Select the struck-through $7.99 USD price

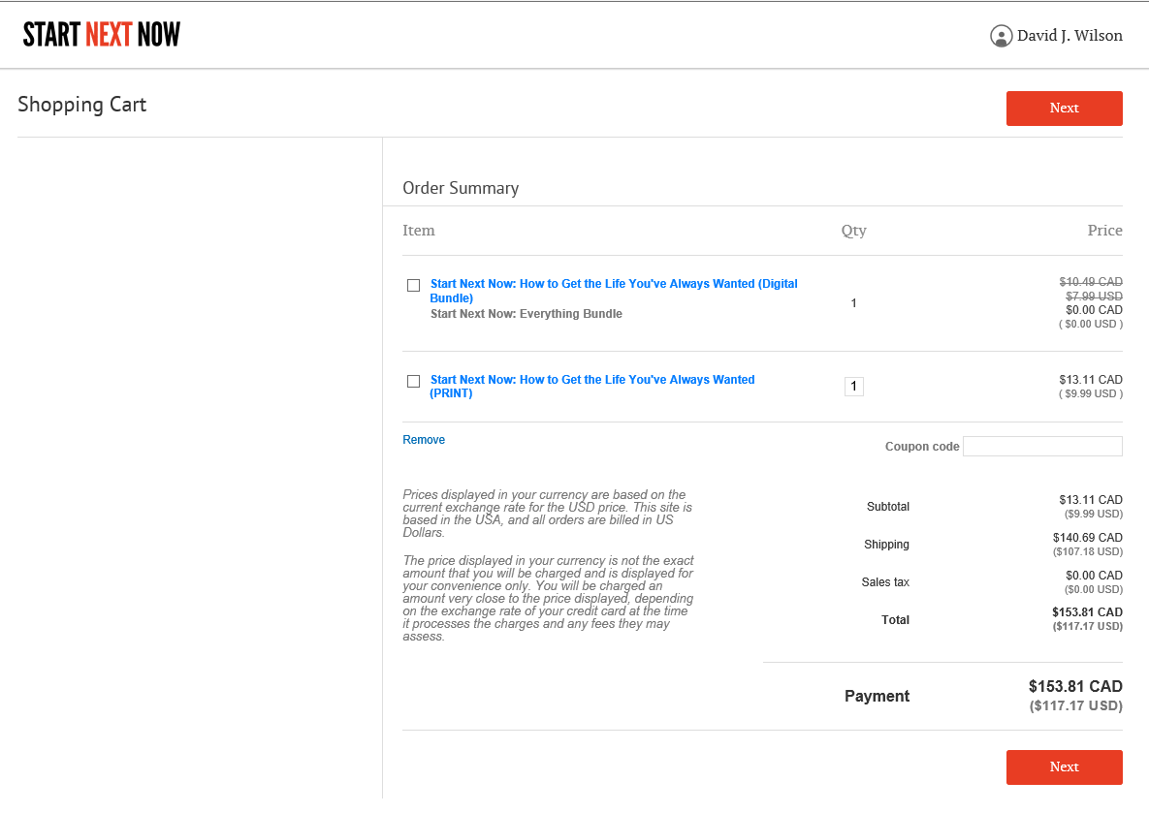coord(1094,296)
